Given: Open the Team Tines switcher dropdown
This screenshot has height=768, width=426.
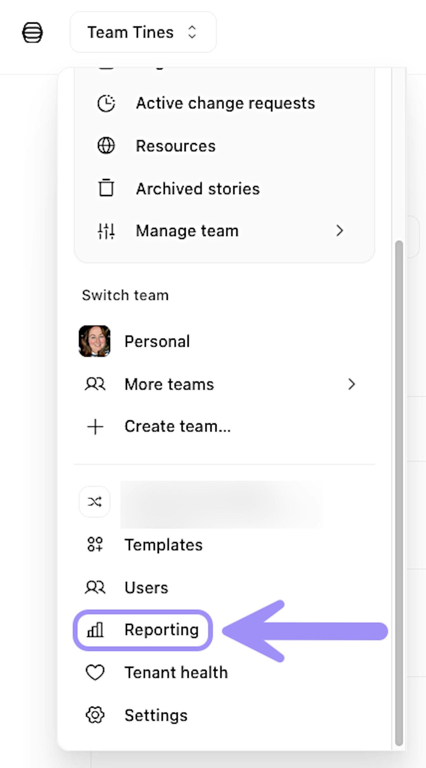Looking at the screenshot, I should 143,32.
